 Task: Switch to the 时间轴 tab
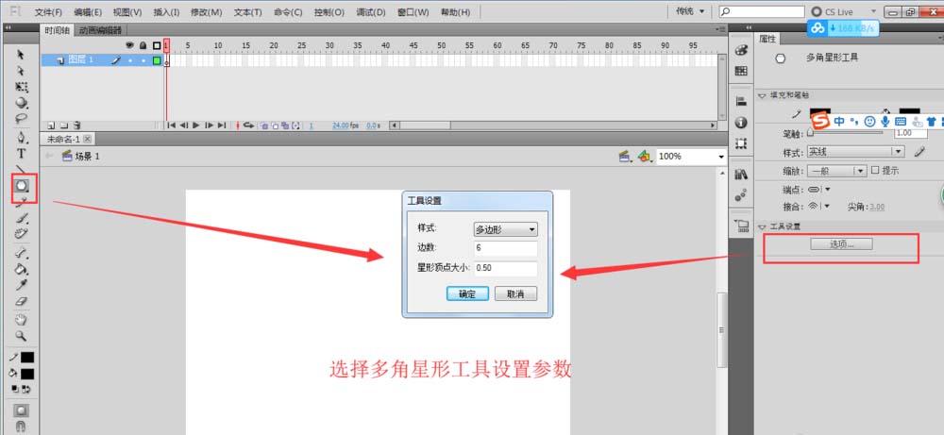click(x=58, y=29)
